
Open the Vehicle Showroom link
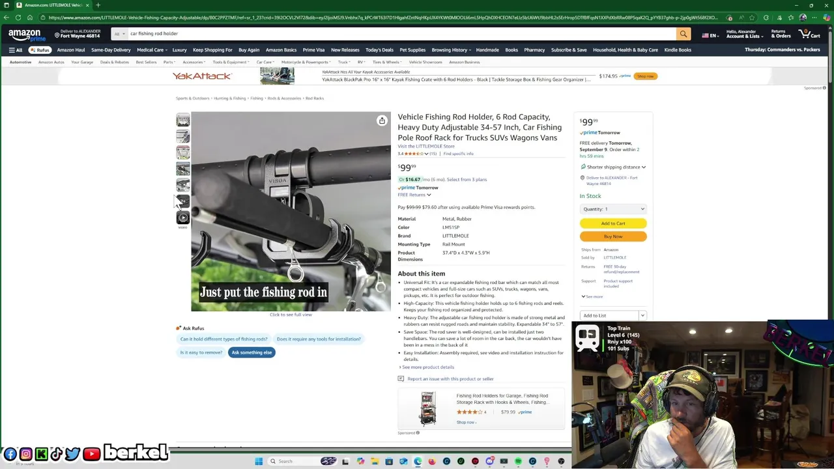coord(425,62)
